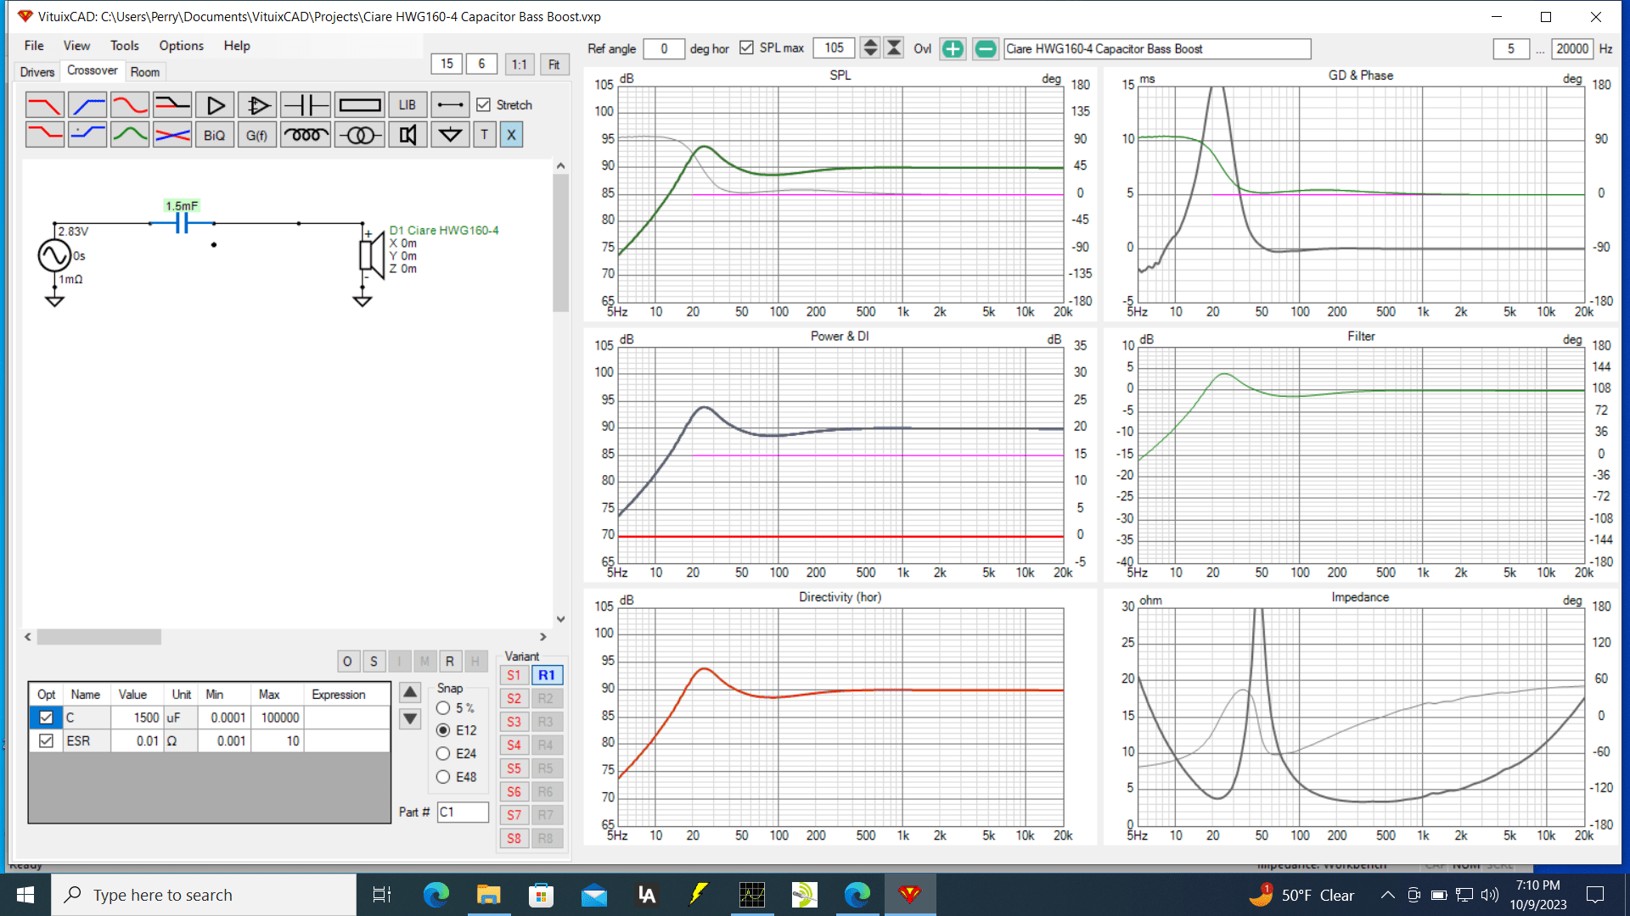Add a high shelf filter block

[x=87, y=135]
